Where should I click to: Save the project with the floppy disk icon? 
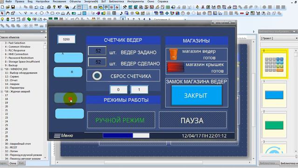pyautogui.click(x=13, y=7)
